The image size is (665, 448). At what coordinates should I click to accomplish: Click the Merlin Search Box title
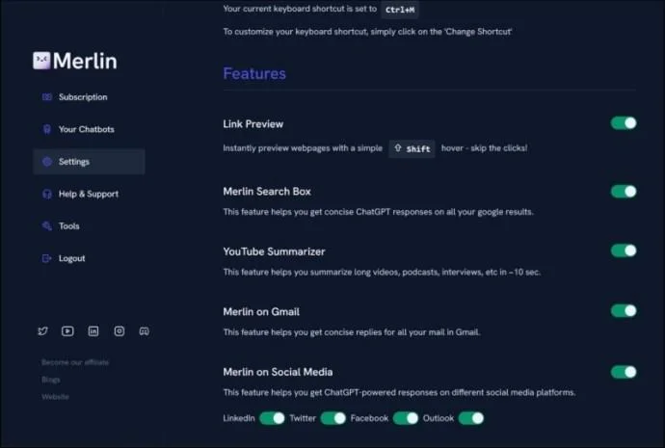coord(267,192)
